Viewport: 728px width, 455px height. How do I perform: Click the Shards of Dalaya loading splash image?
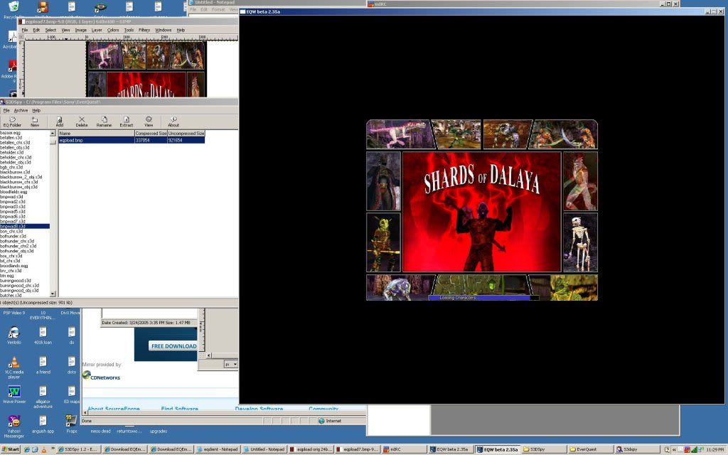[x=482, y=210]
